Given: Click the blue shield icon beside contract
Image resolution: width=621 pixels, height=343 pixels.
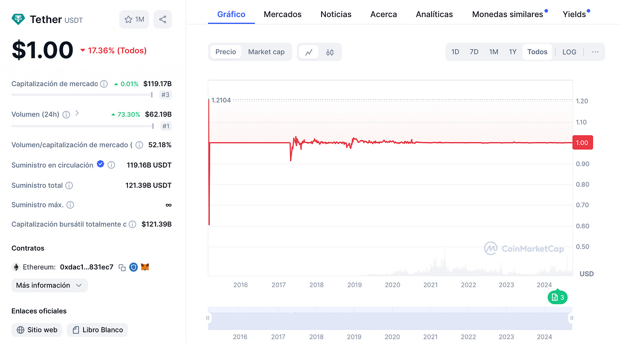Looking at the screenshot, I should (133, 267).
